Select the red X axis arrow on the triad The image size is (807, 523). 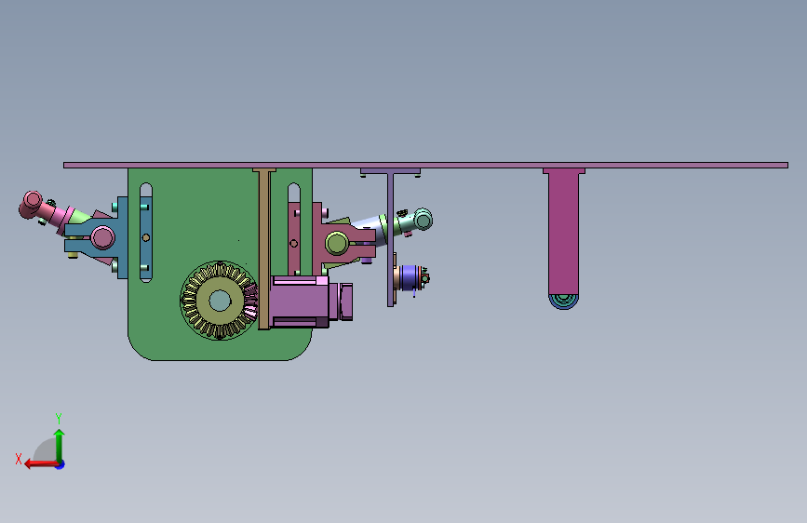[41, 464]
